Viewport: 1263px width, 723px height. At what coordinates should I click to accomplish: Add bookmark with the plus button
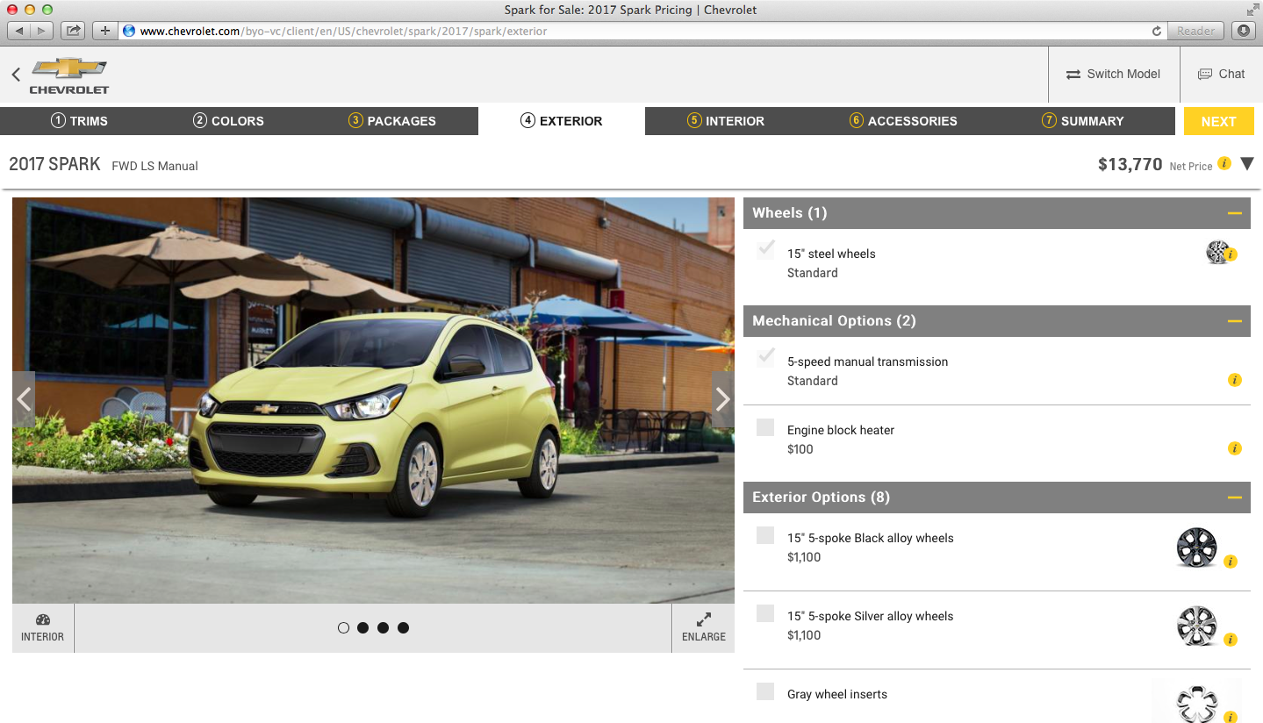coord(105,31)
